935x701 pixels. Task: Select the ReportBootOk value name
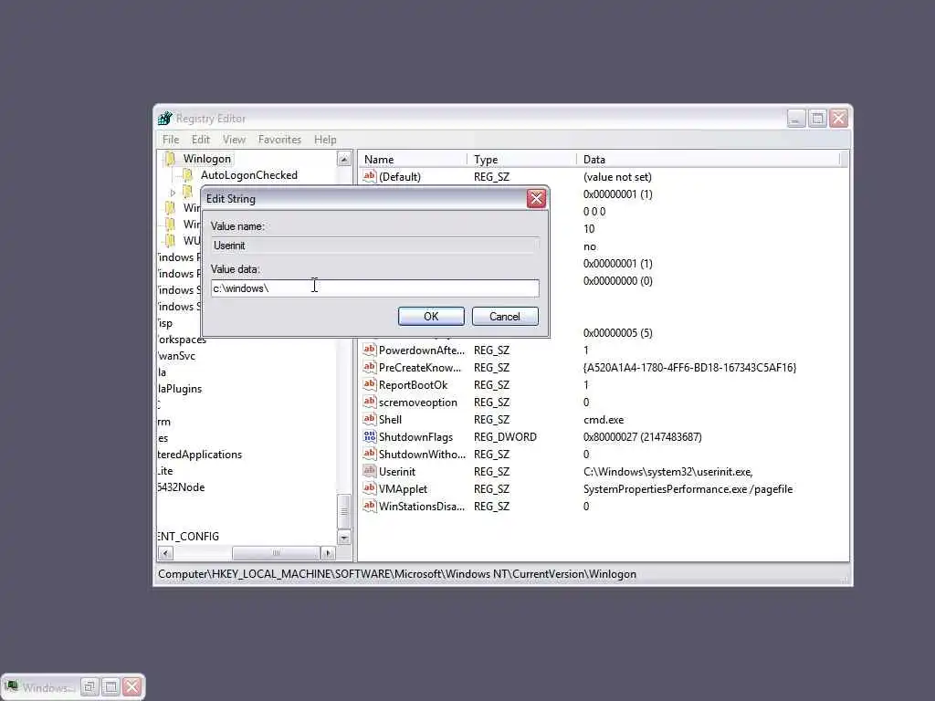pos(414,385)
